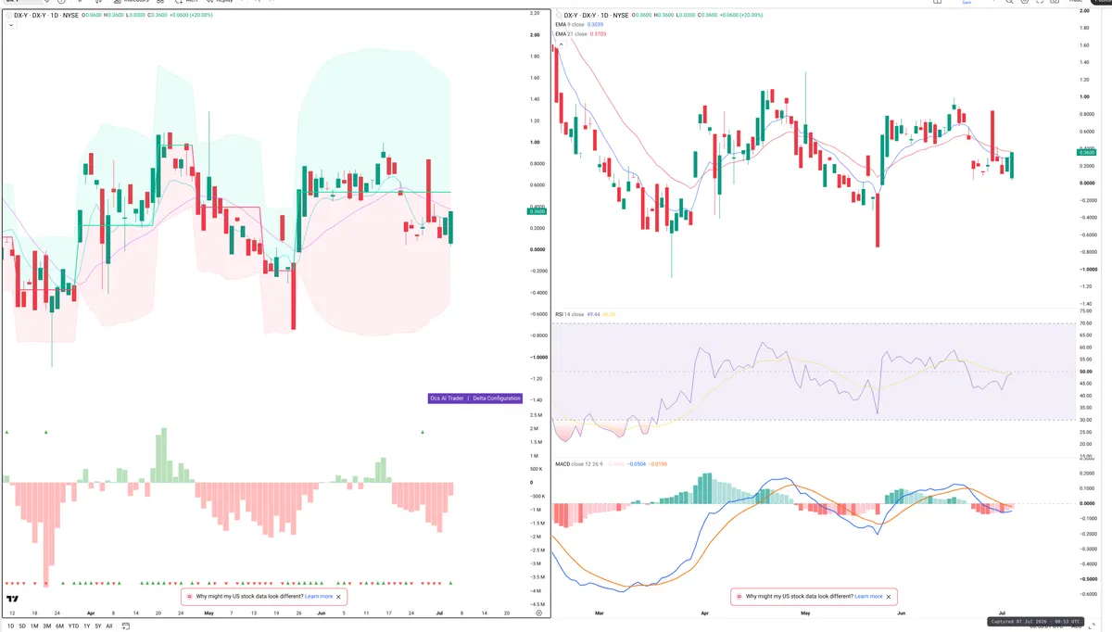Viewport: 1112px width, 632px height.
Task: Select the 1Y time range
Action: click(x=87, y=626)
